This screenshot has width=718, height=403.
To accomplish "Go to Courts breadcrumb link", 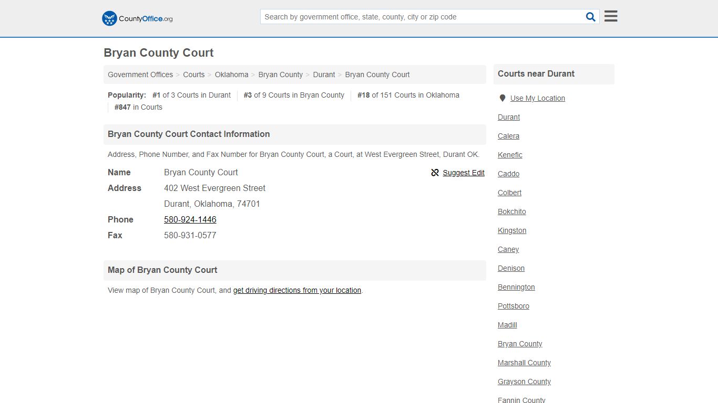I will (194, 75).
